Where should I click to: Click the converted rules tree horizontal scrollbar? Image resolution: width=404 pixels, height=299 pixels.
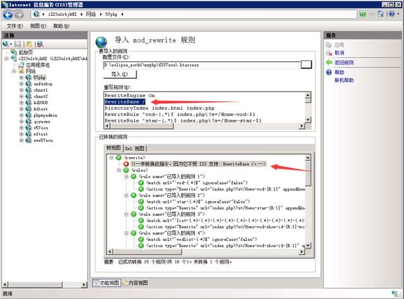point(206,251)
